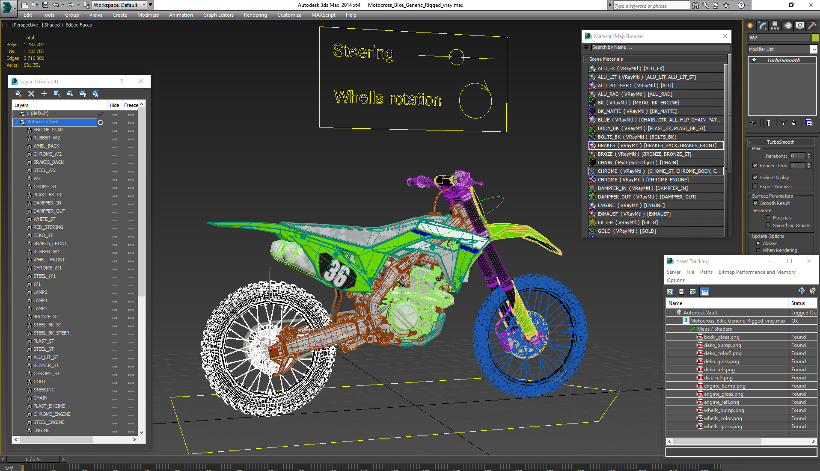Open Bitmap Performance and Memory menu
The height and width of the screenshot is (471, 820).
tap(757, 272)
